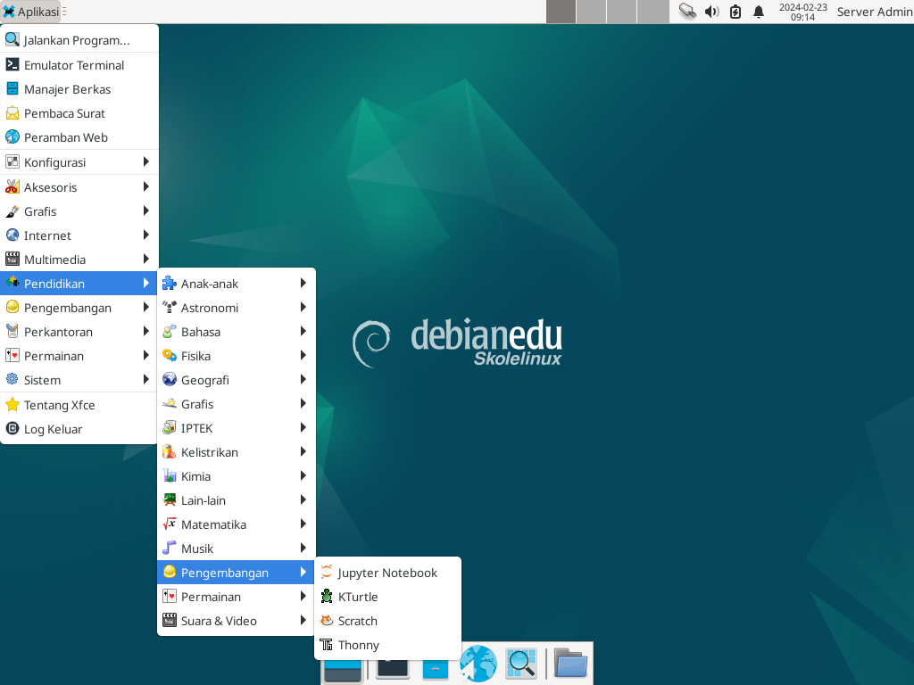This screenshot has width=914, height=685.
Task: Expand the Konfigurasi submenu arrow
Action: (146, 162)
